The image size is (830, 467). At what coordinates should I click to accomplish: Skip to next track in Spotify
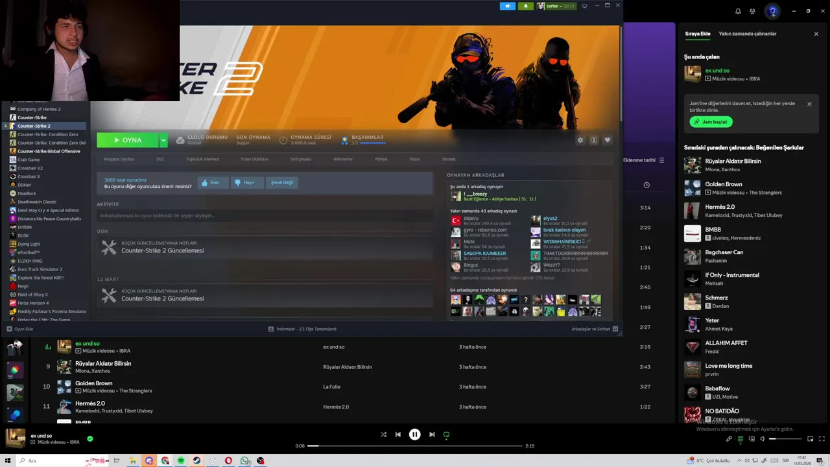[x=432, y=435]
